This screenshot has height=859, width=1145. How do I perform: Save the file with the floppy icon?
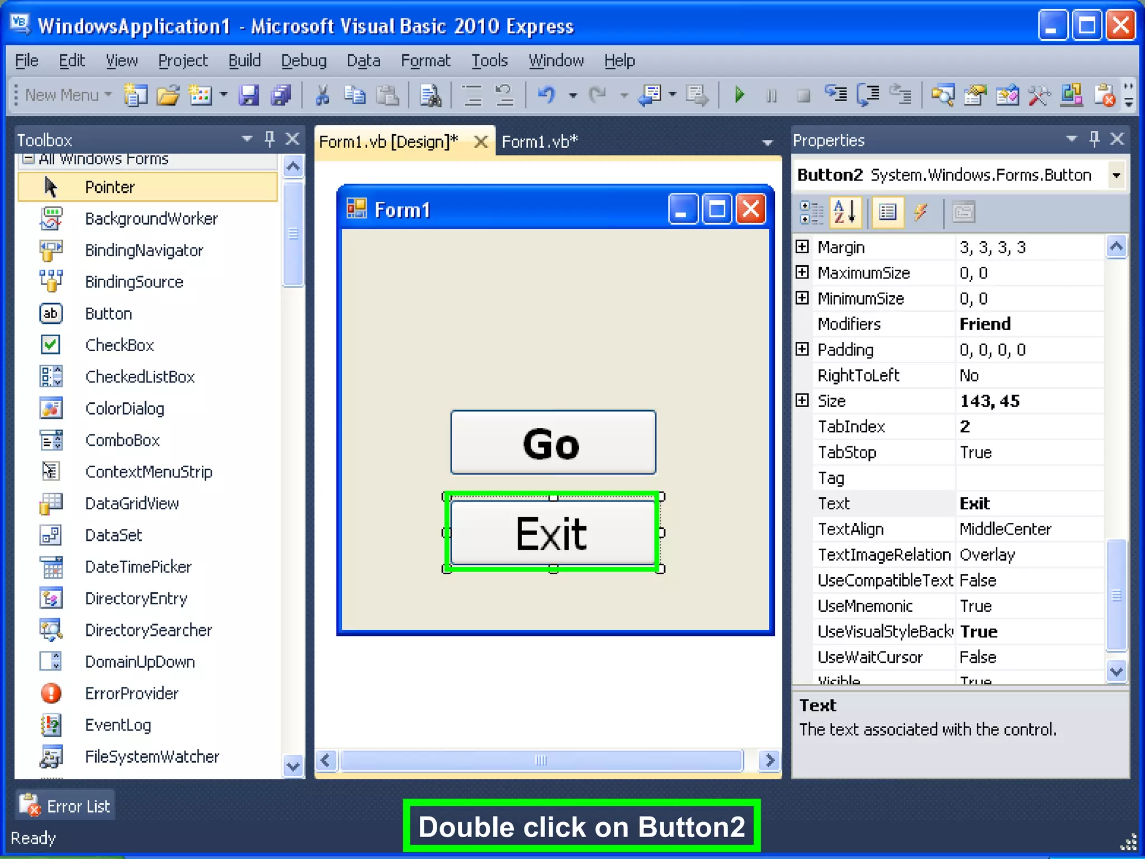coord(249,95)
